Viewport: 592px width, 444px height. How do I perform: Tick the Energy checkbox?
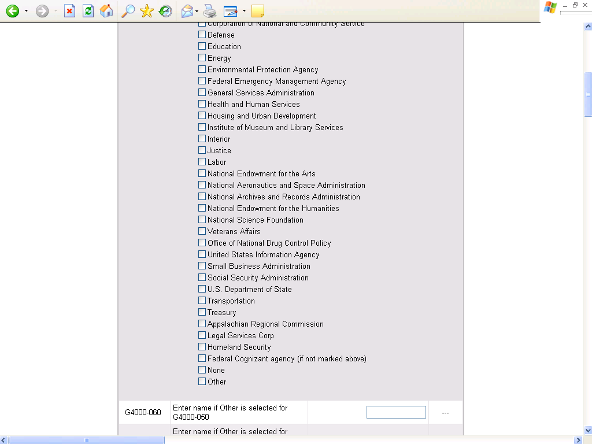click(x=202, y=58)
